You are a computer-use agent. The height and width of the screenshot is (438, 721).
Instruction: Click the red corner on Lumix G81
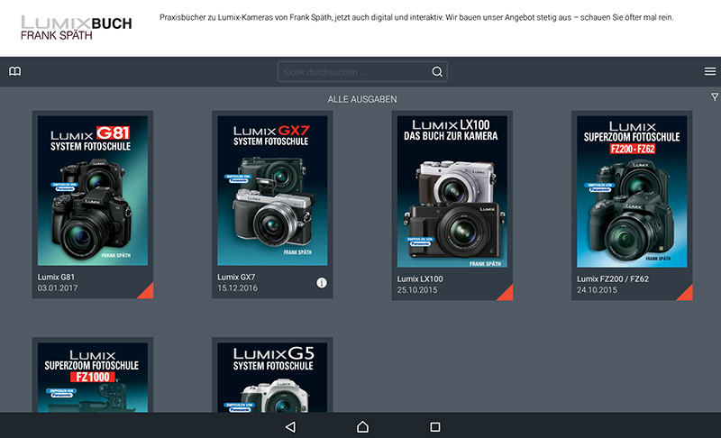(x=147, y=292)
